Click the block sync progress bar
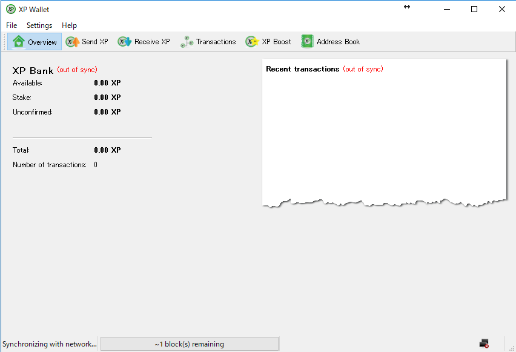The image size is (516, 352). coord(189,344)
